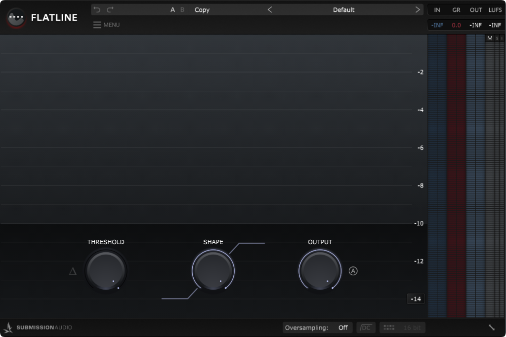Toggle the auto output A icon
The image size is (506, 337).
point(353,271)
